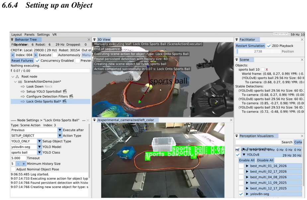Click the arrow icon beside Lock Onto Sports Ball
The image size is (307, 200).
(23, 101)
